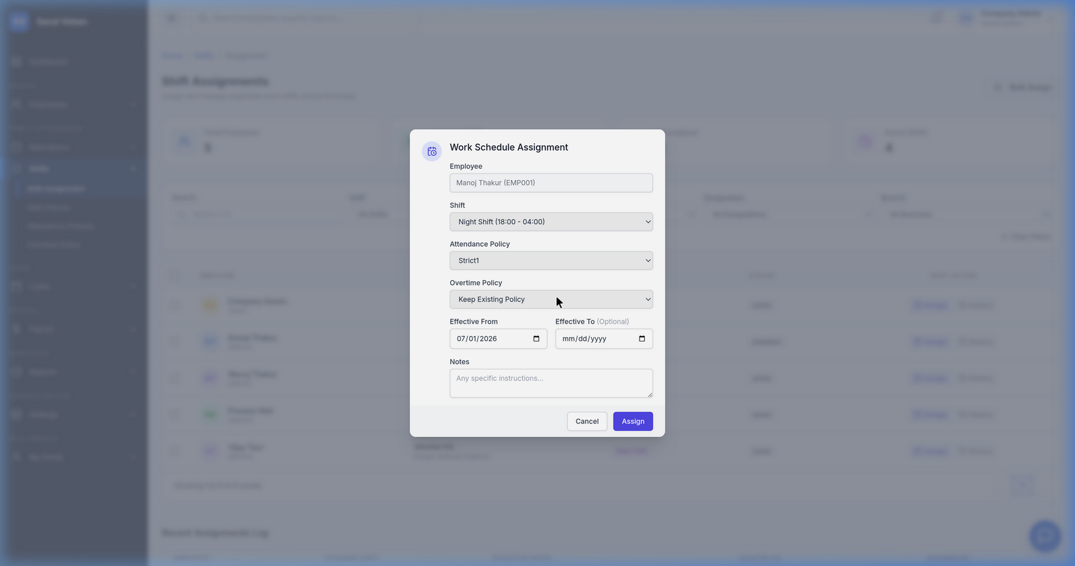Open the Shift dropdown showing Night Shift
The width and height of the screenshot is (1075, 566).
point(551,222)
